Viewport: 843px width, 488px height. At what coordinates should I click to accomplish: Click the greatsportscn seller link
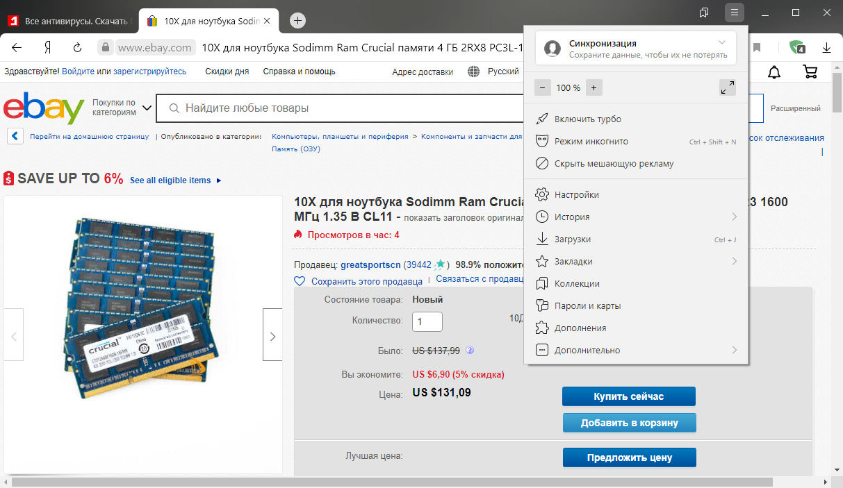point(370,265)
